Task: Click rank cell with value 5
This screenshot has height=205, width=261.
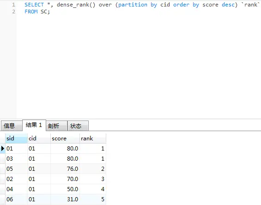Action: tap(93, 199)
